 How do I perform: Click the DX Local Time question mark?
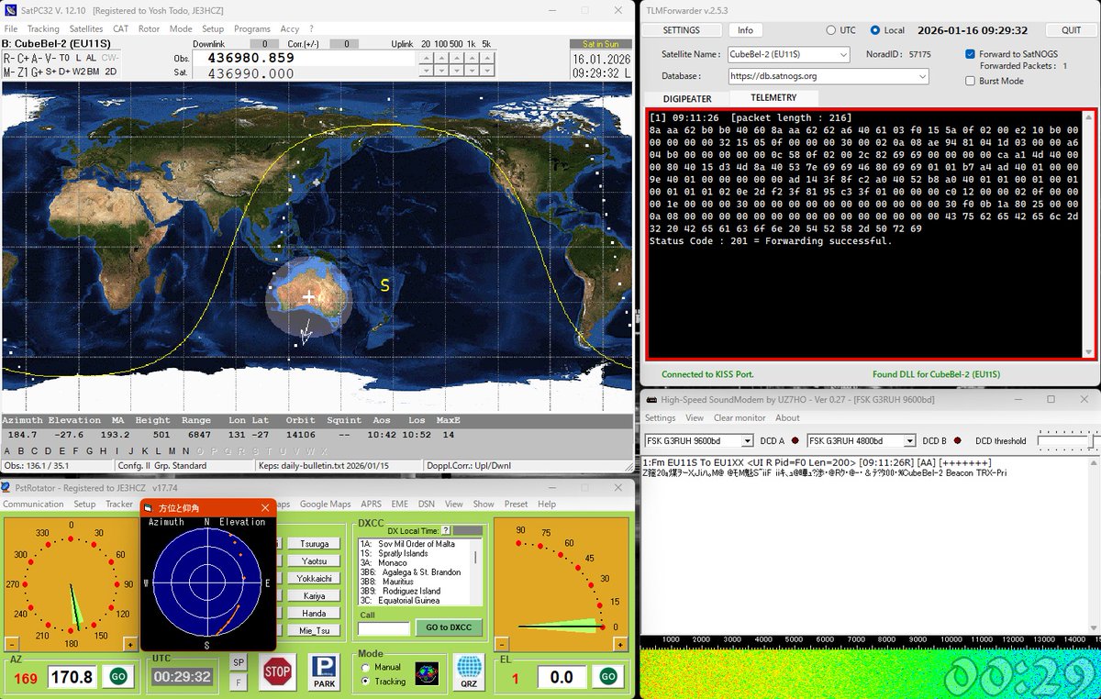(446, 530)
